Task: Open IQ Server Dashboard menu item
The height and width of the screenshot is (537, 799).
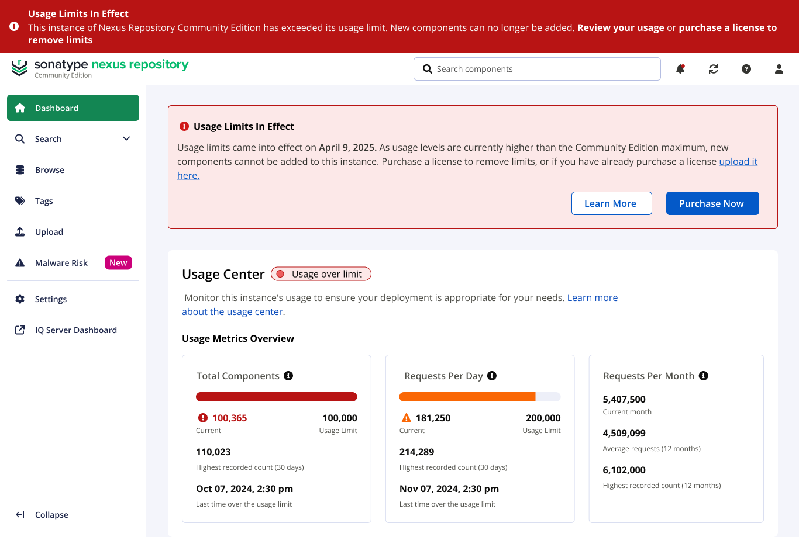Action: point(73,330)
